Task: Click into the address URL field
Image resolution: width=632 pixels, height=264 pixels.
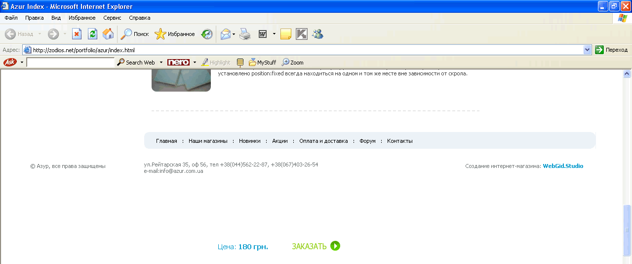Action: 308,50
